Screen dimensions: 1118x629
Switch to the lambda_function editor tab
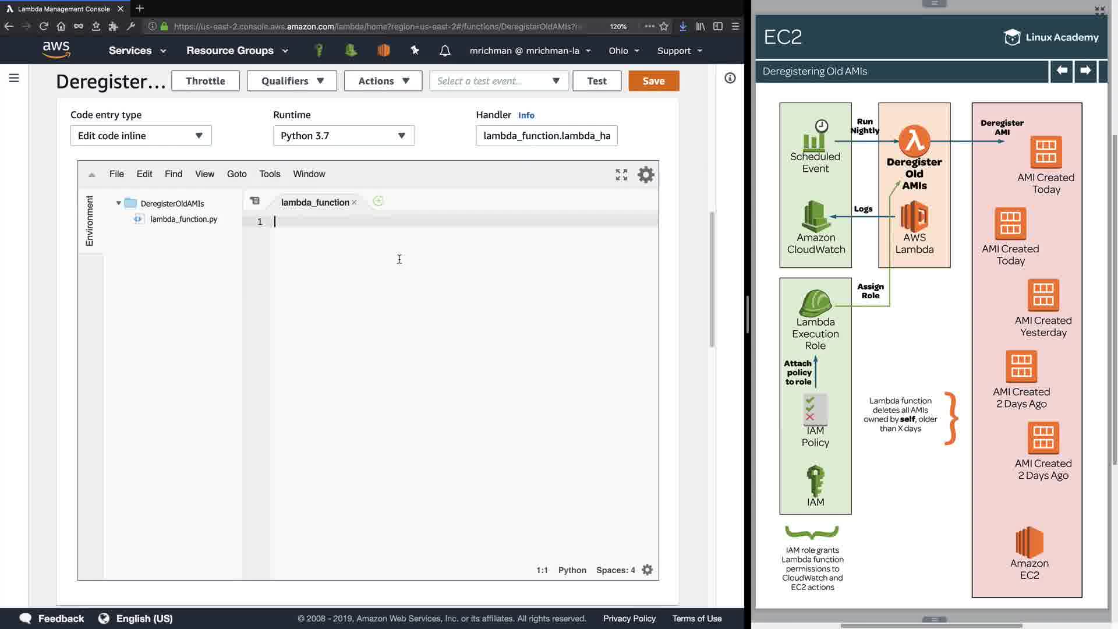[x=314, y=202]
